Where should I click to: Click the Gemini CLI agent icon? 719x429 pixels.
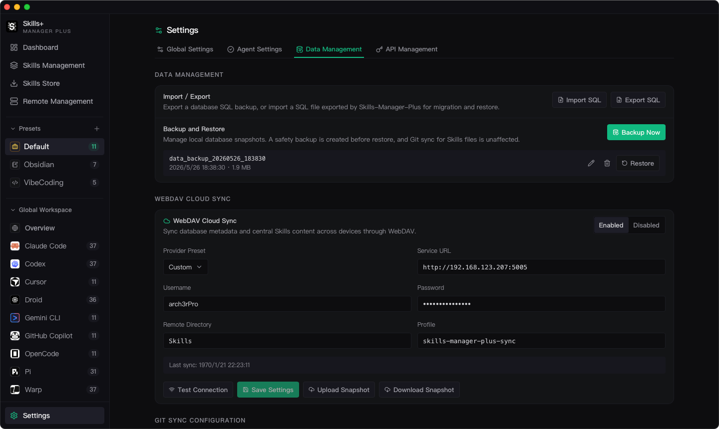pyautogui.click(x=15, y=318)
